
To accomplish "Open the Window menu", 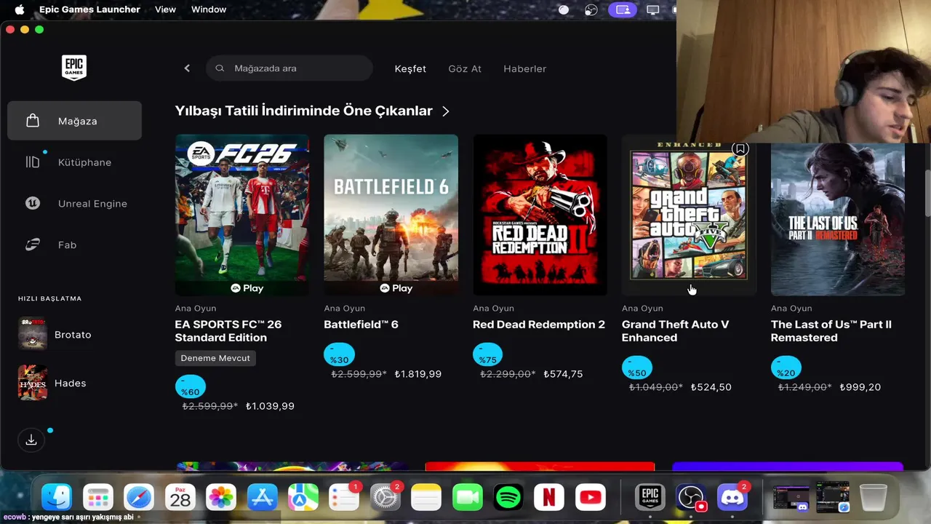I will (x=209, y=9).
